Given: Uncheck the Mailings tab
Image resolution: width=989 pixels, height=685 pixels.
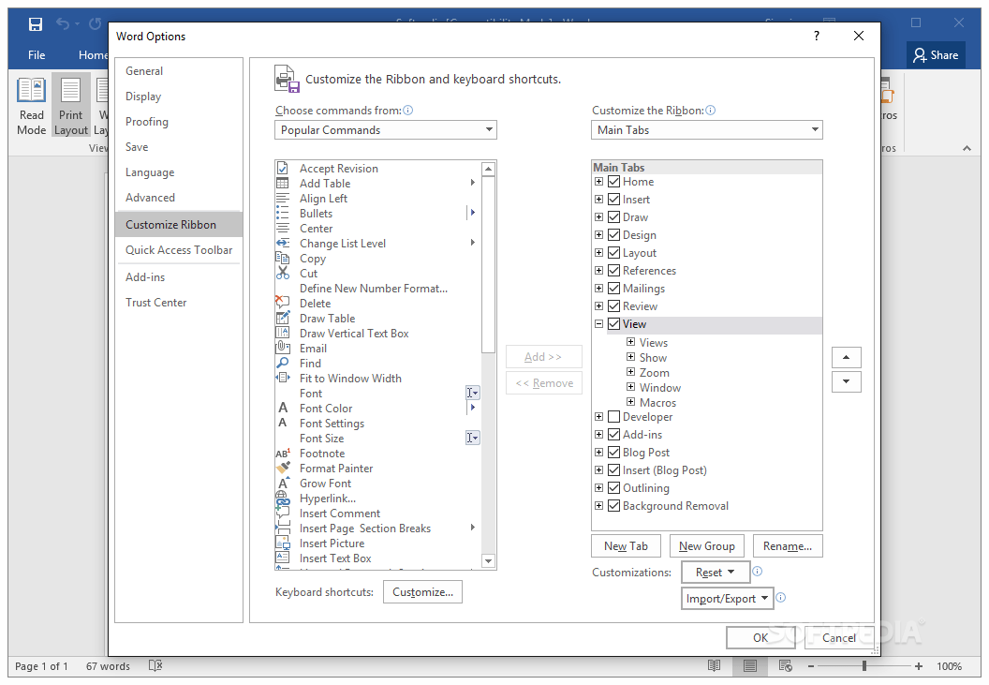Looking at the screenshot, I should coord(613,288).
